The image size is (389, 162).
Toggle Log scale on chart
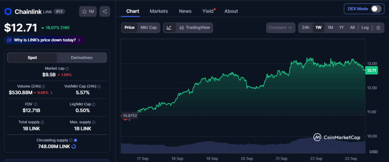[x=365, y=28]
